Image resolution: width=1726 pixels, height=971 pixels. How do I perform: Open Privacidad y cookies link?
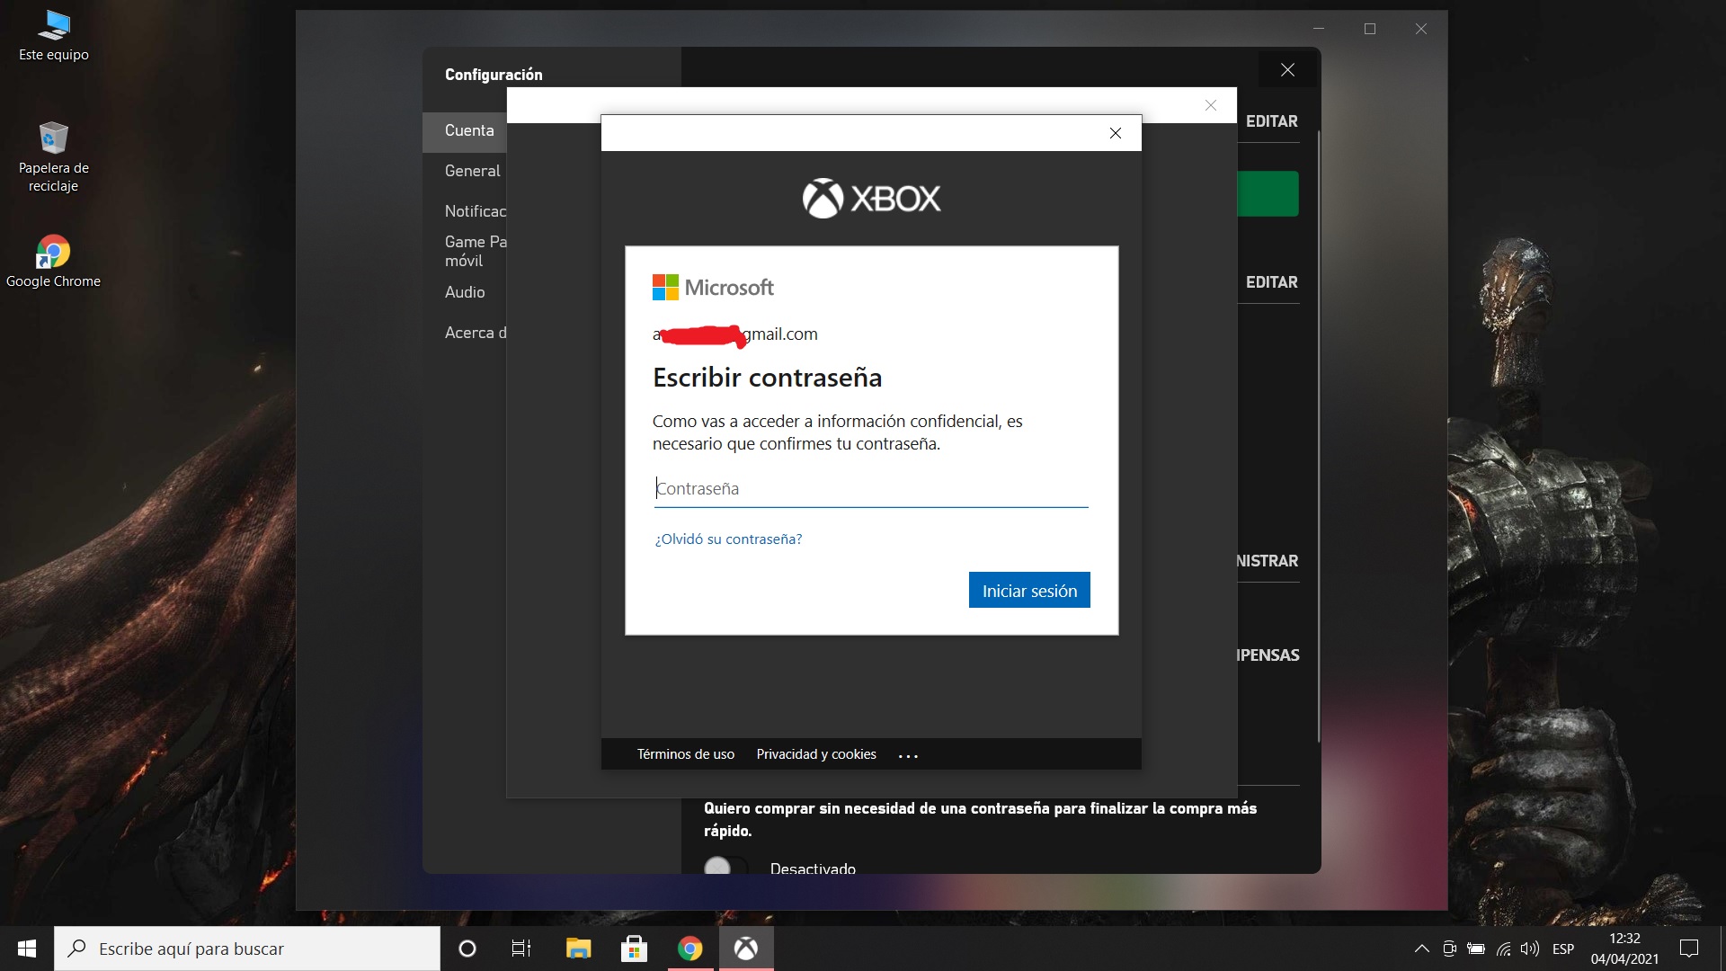tap(816, 754)
